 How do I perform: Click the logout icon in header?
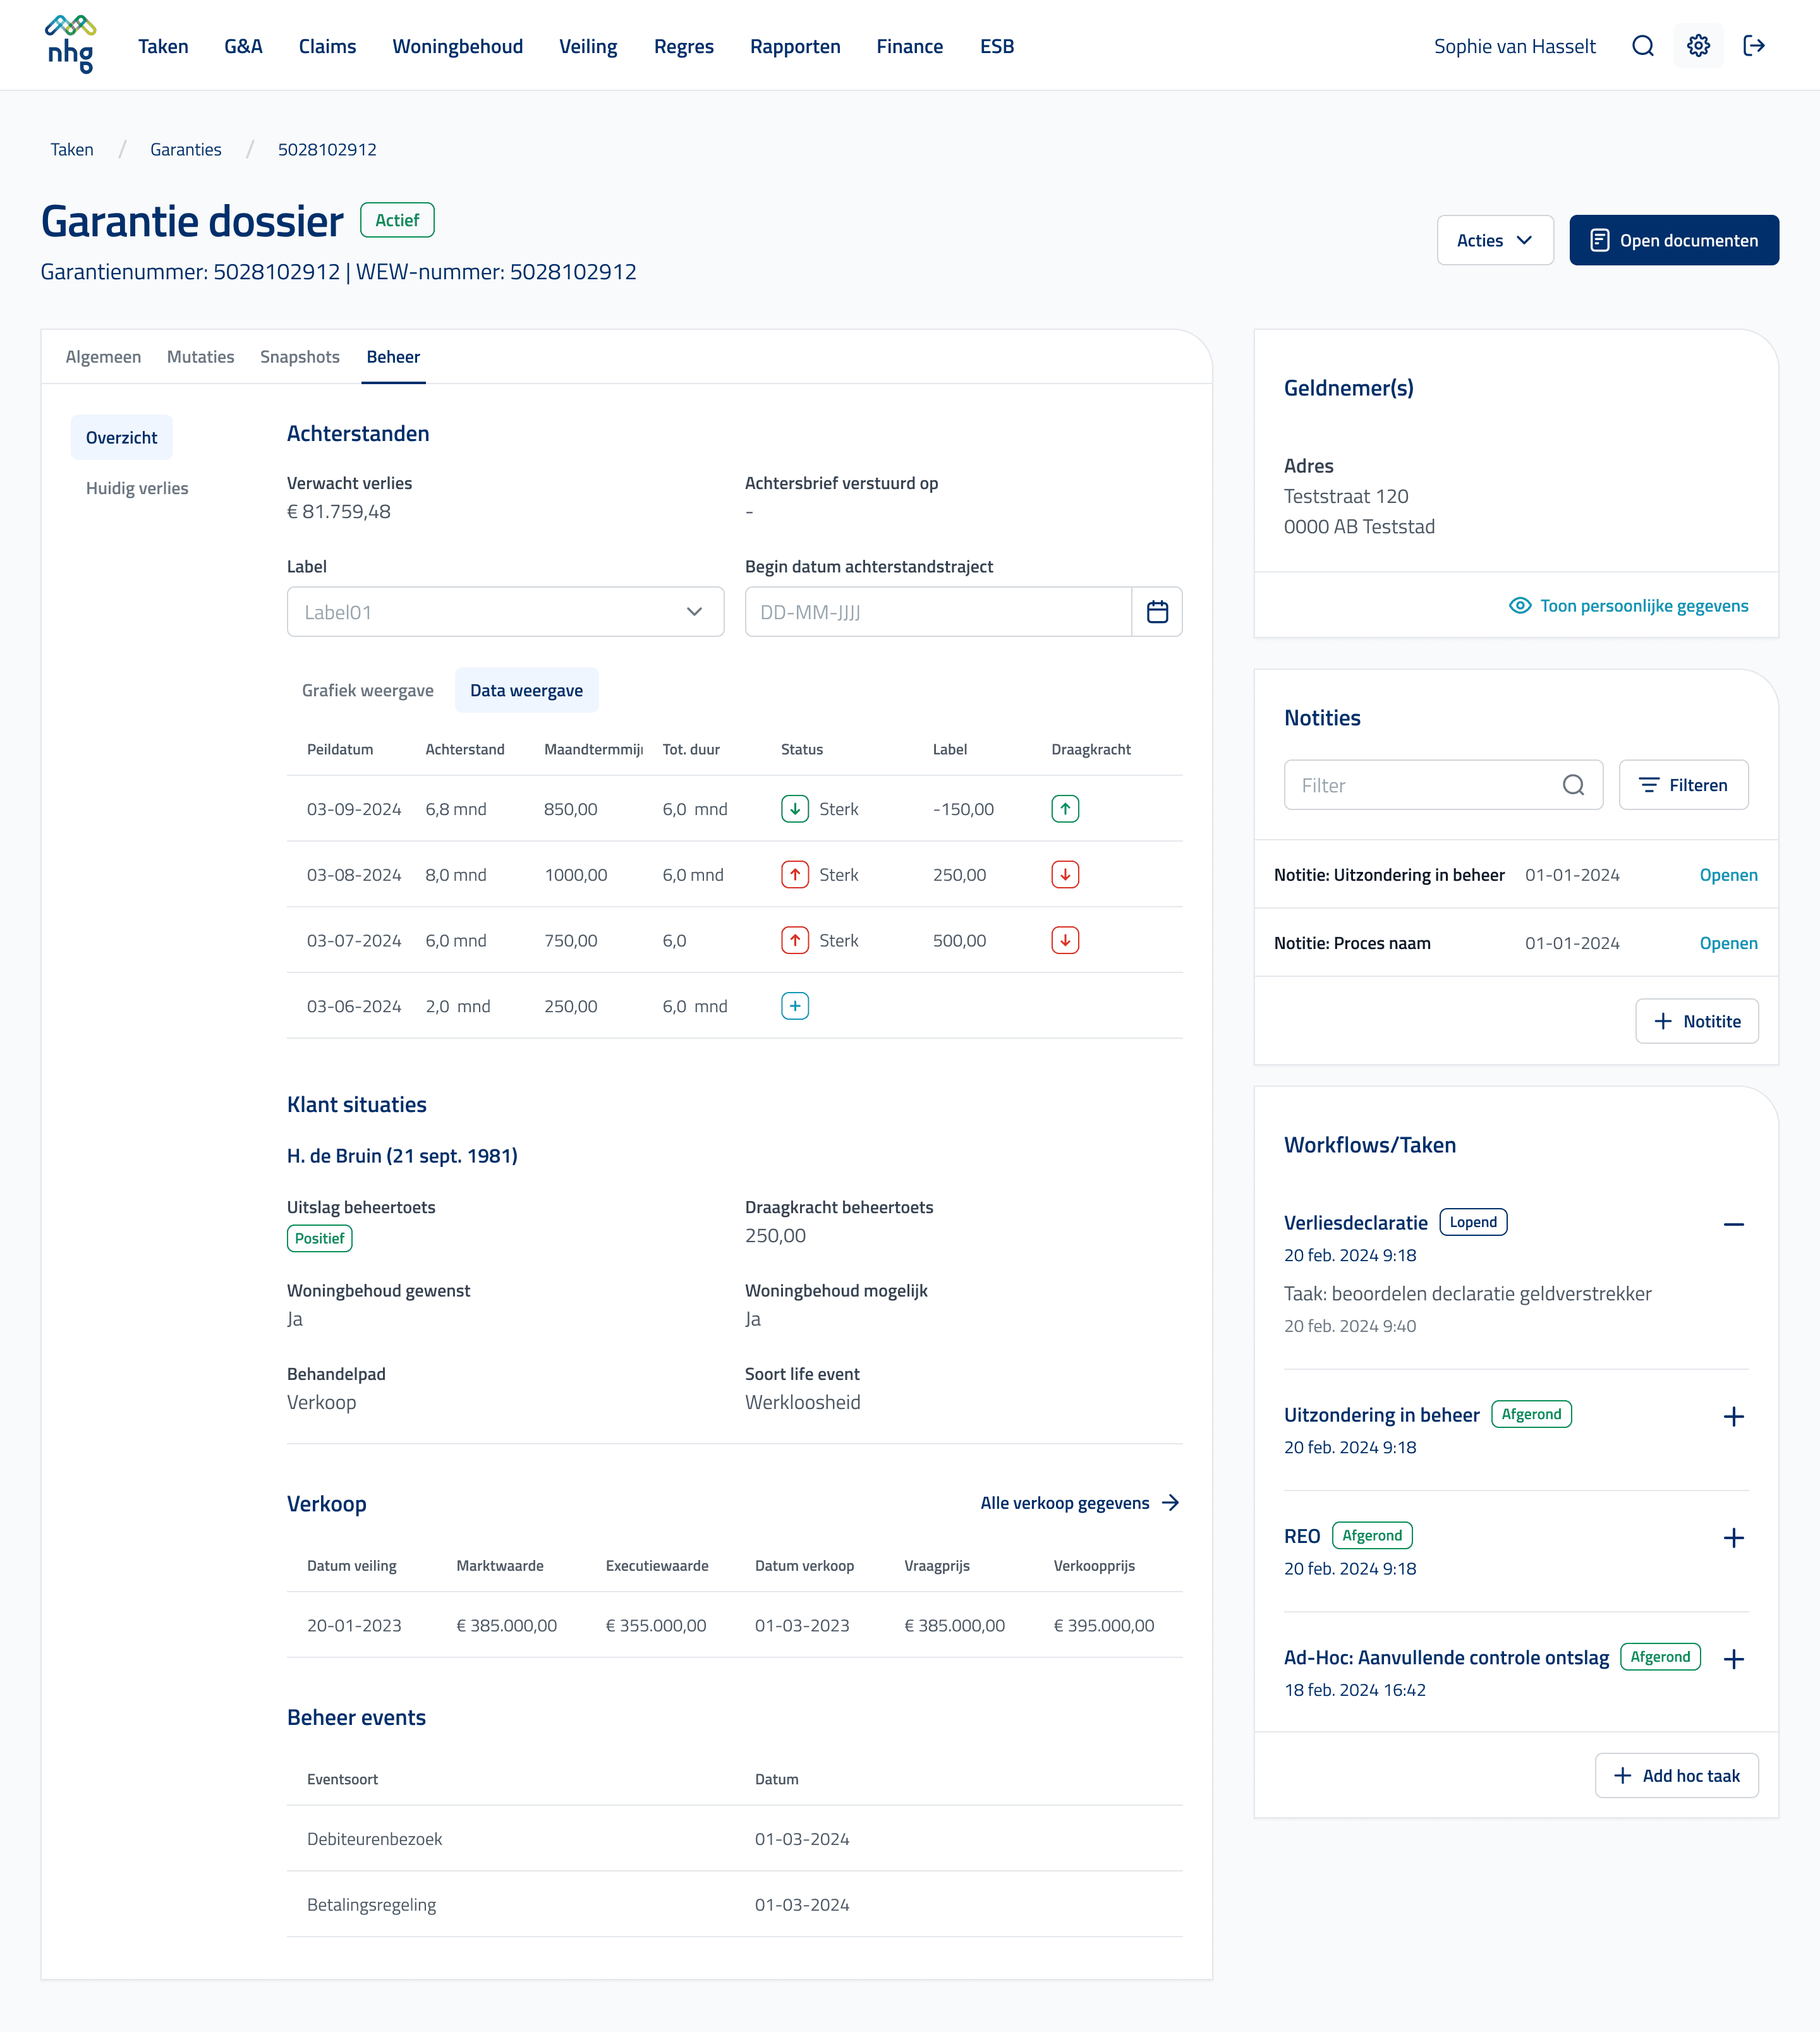(x=1754, y=46)
